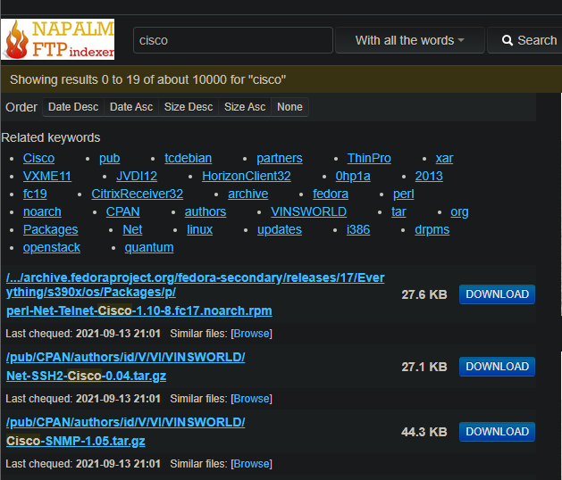Order results by Size Asc

click(x=245, y=107)
